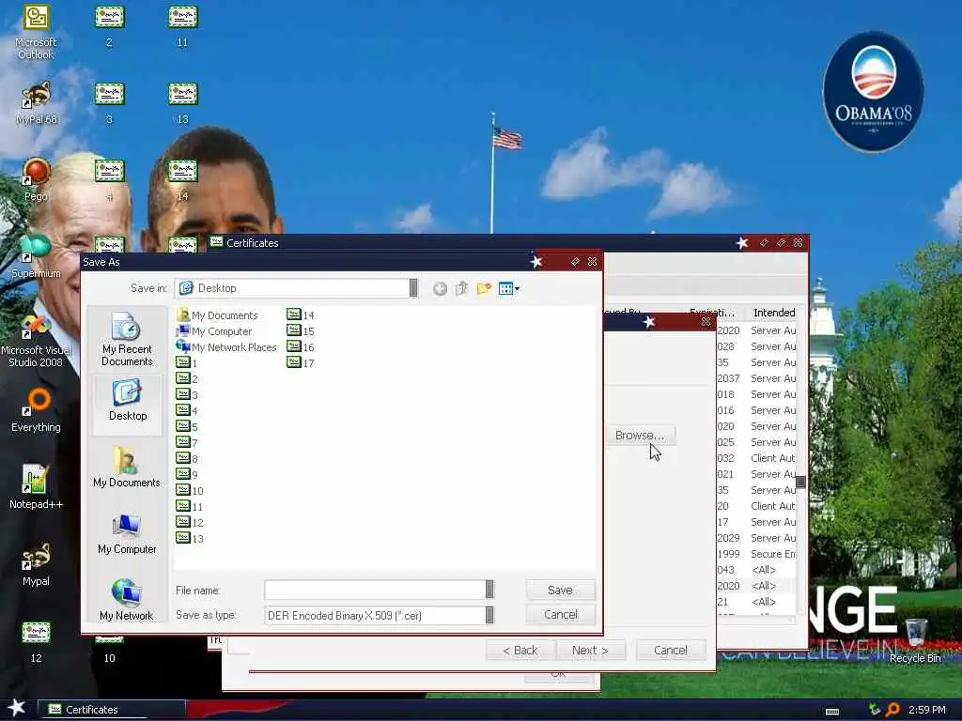Open Microsoft Outlook desktop icon

(37, 32)
